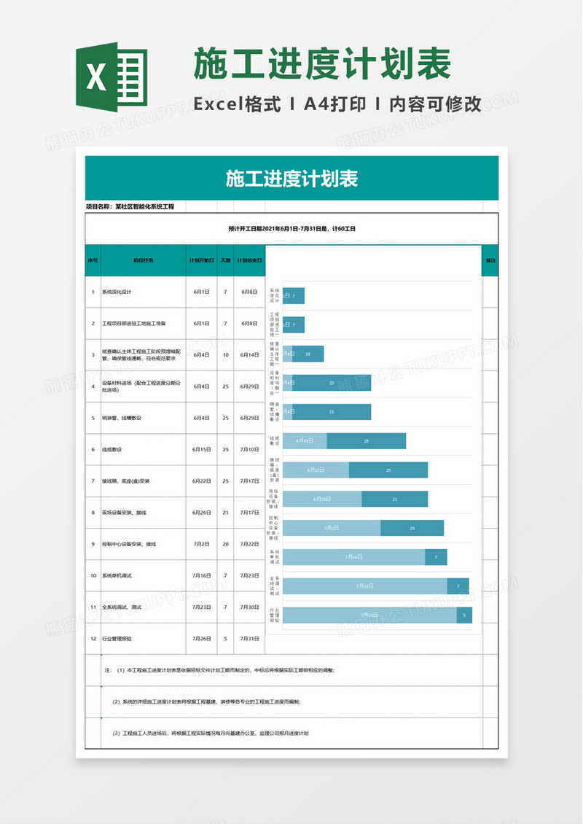Select the 备注 column header

(x=490, y=260)
